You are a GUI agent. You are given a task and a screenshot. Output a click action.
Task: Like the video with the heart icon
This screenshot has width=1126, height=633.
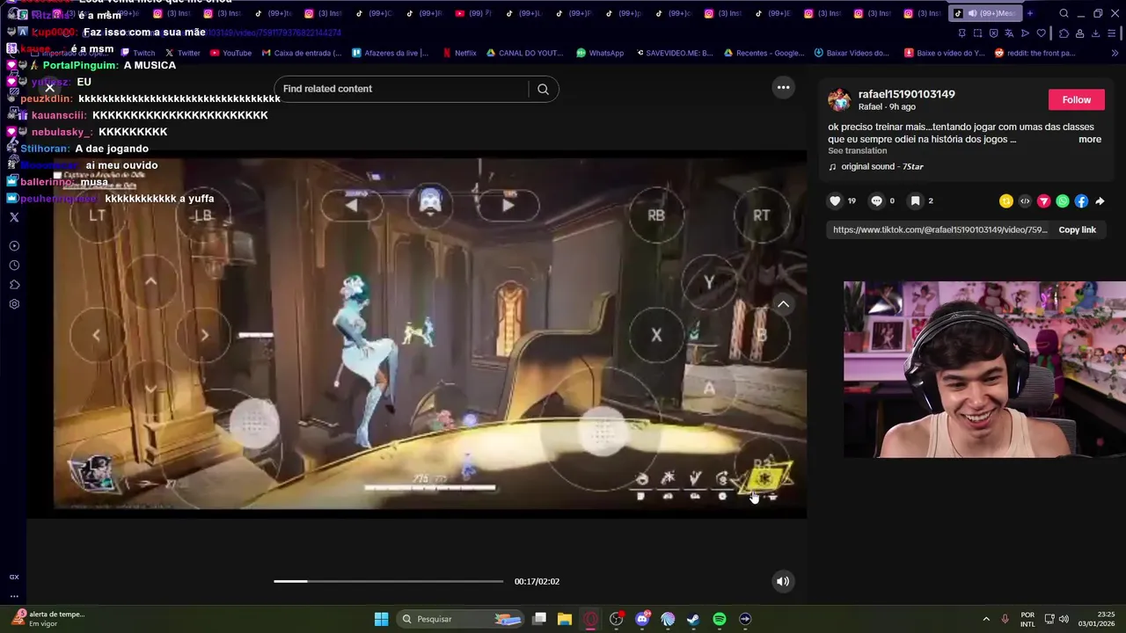coord(835,201)
